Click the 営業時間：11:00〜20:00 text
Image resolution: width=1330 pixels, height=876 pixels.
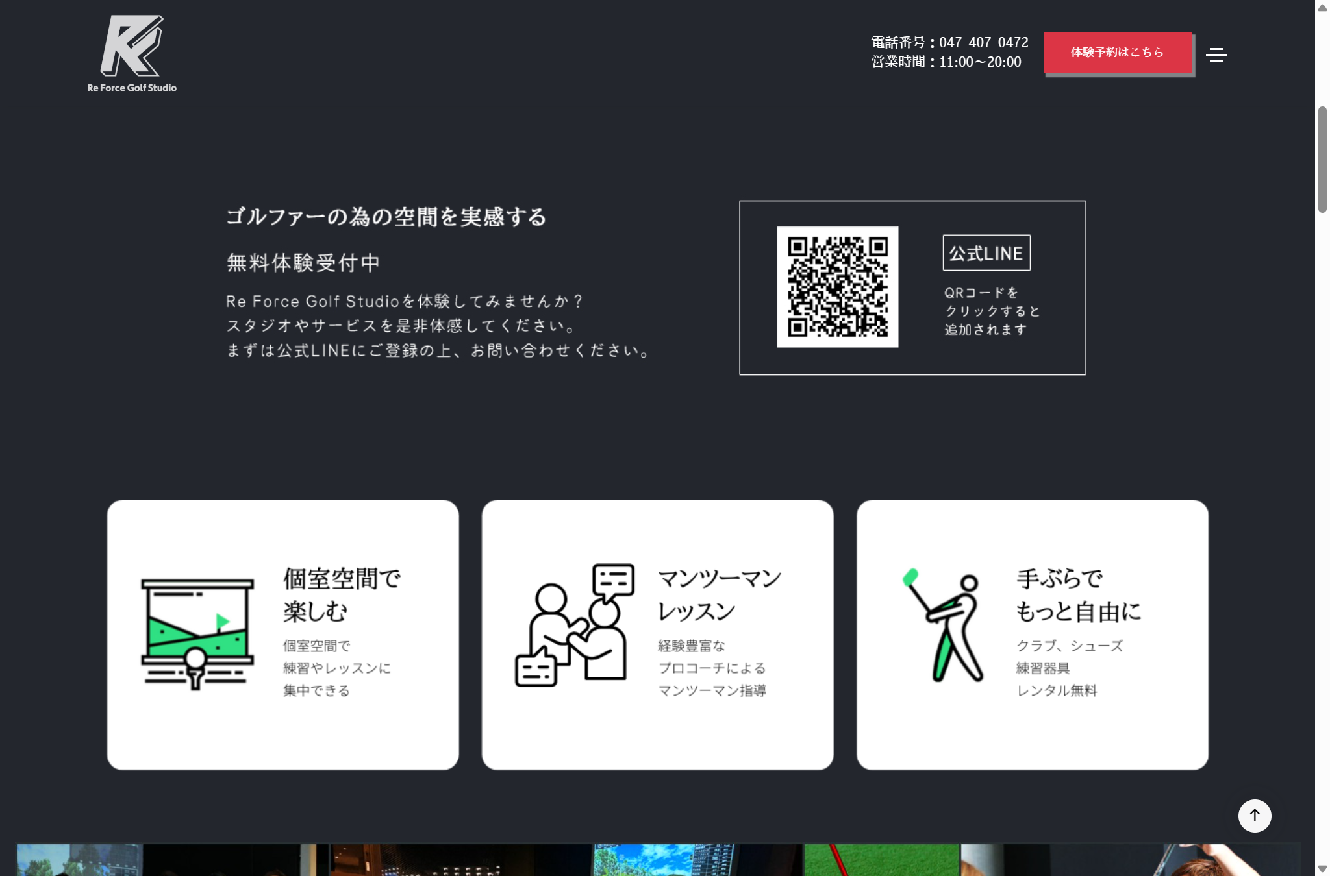click(946, 62)
